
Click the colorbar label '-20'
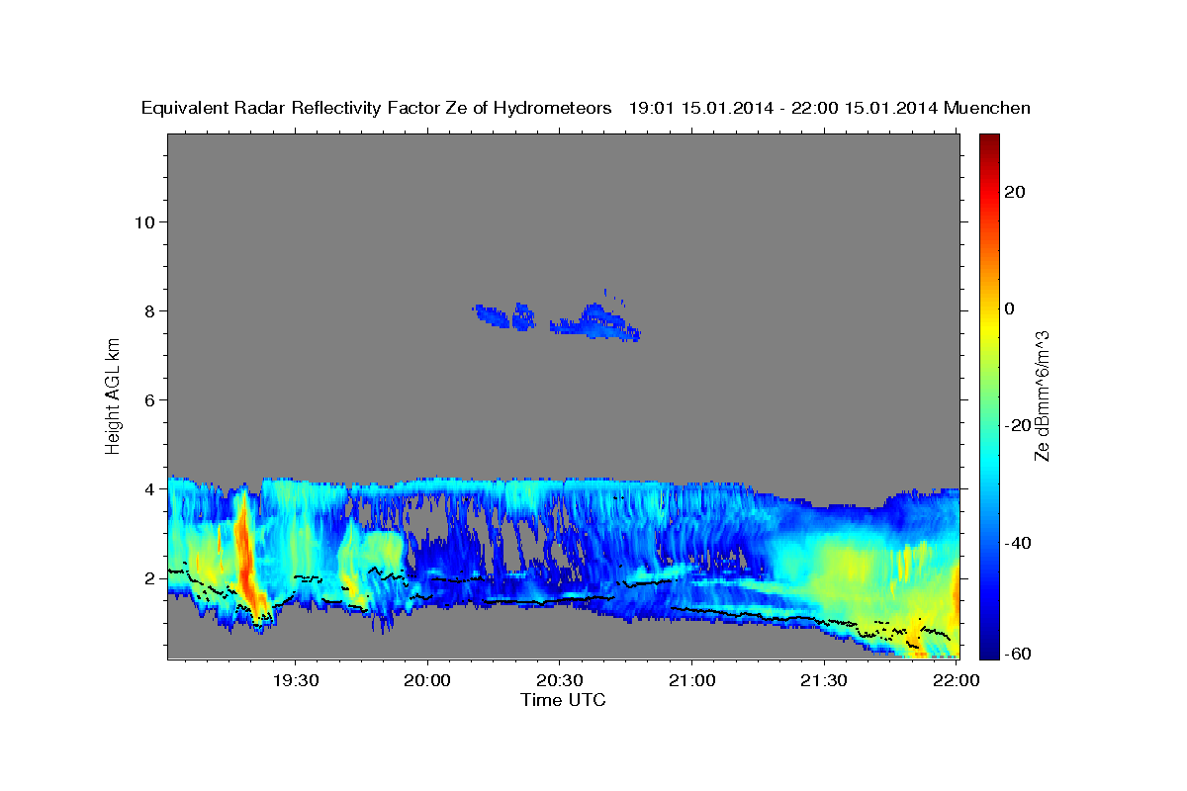point(1016,425)
